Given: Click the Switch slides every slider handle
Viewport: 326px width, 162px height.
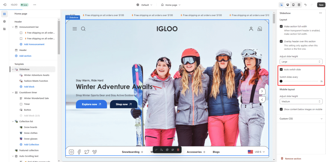Looking at the screenshot, I should pyautogui.click(x=281, y=81).
